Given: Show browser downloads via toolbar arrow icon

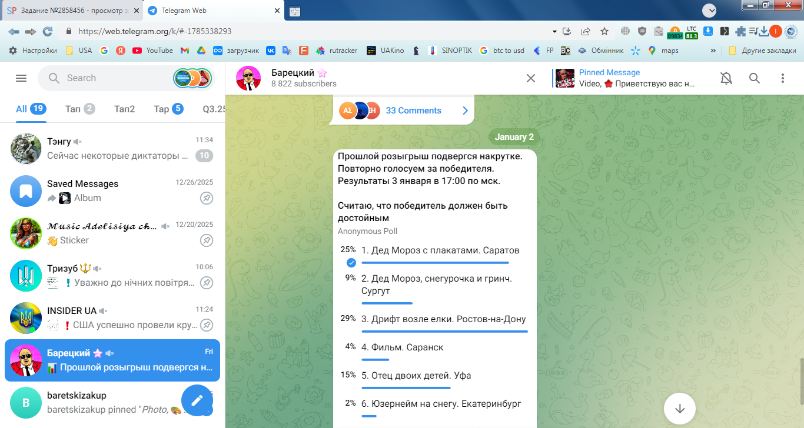Looking at the screenshot, I should [763, 32].
